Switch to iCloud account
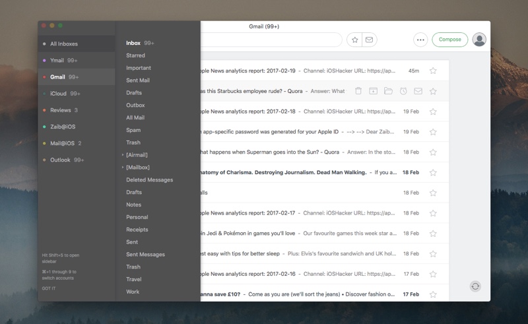The image size is (528, 324). click(x=77, y=93)
